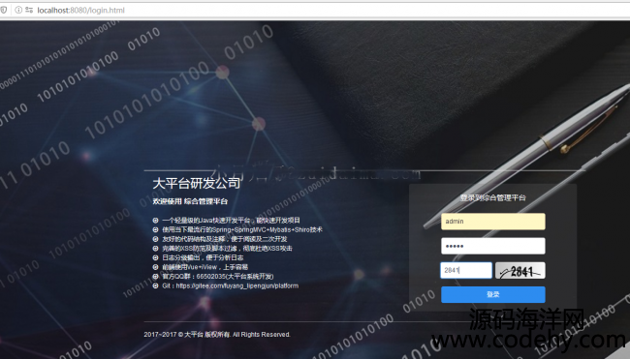Click the bullet icon beside XSS防范 line
Image resolution: width=630 pixels, height=359 pixels.
pyautogui.click(x=155, y=249)
